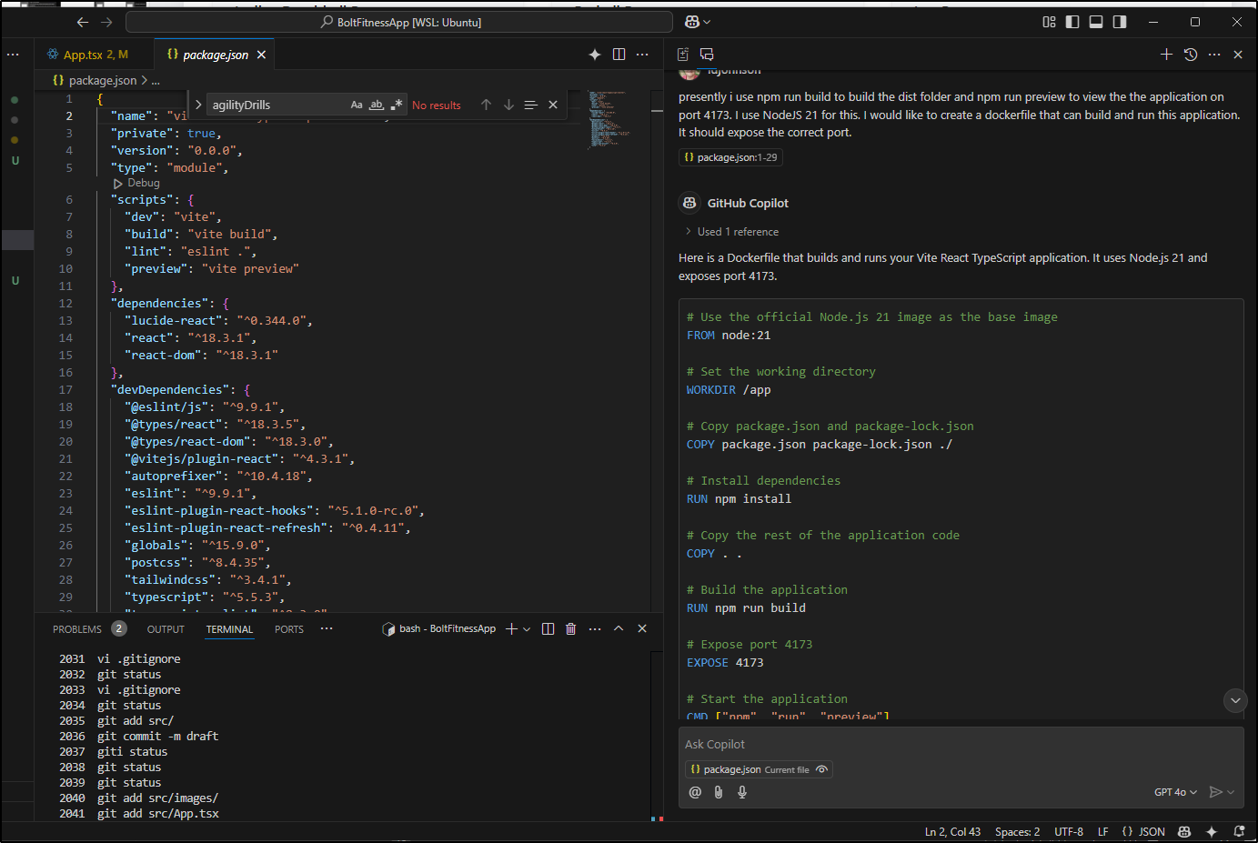Open editor More Actions menu

coord(642,55)
